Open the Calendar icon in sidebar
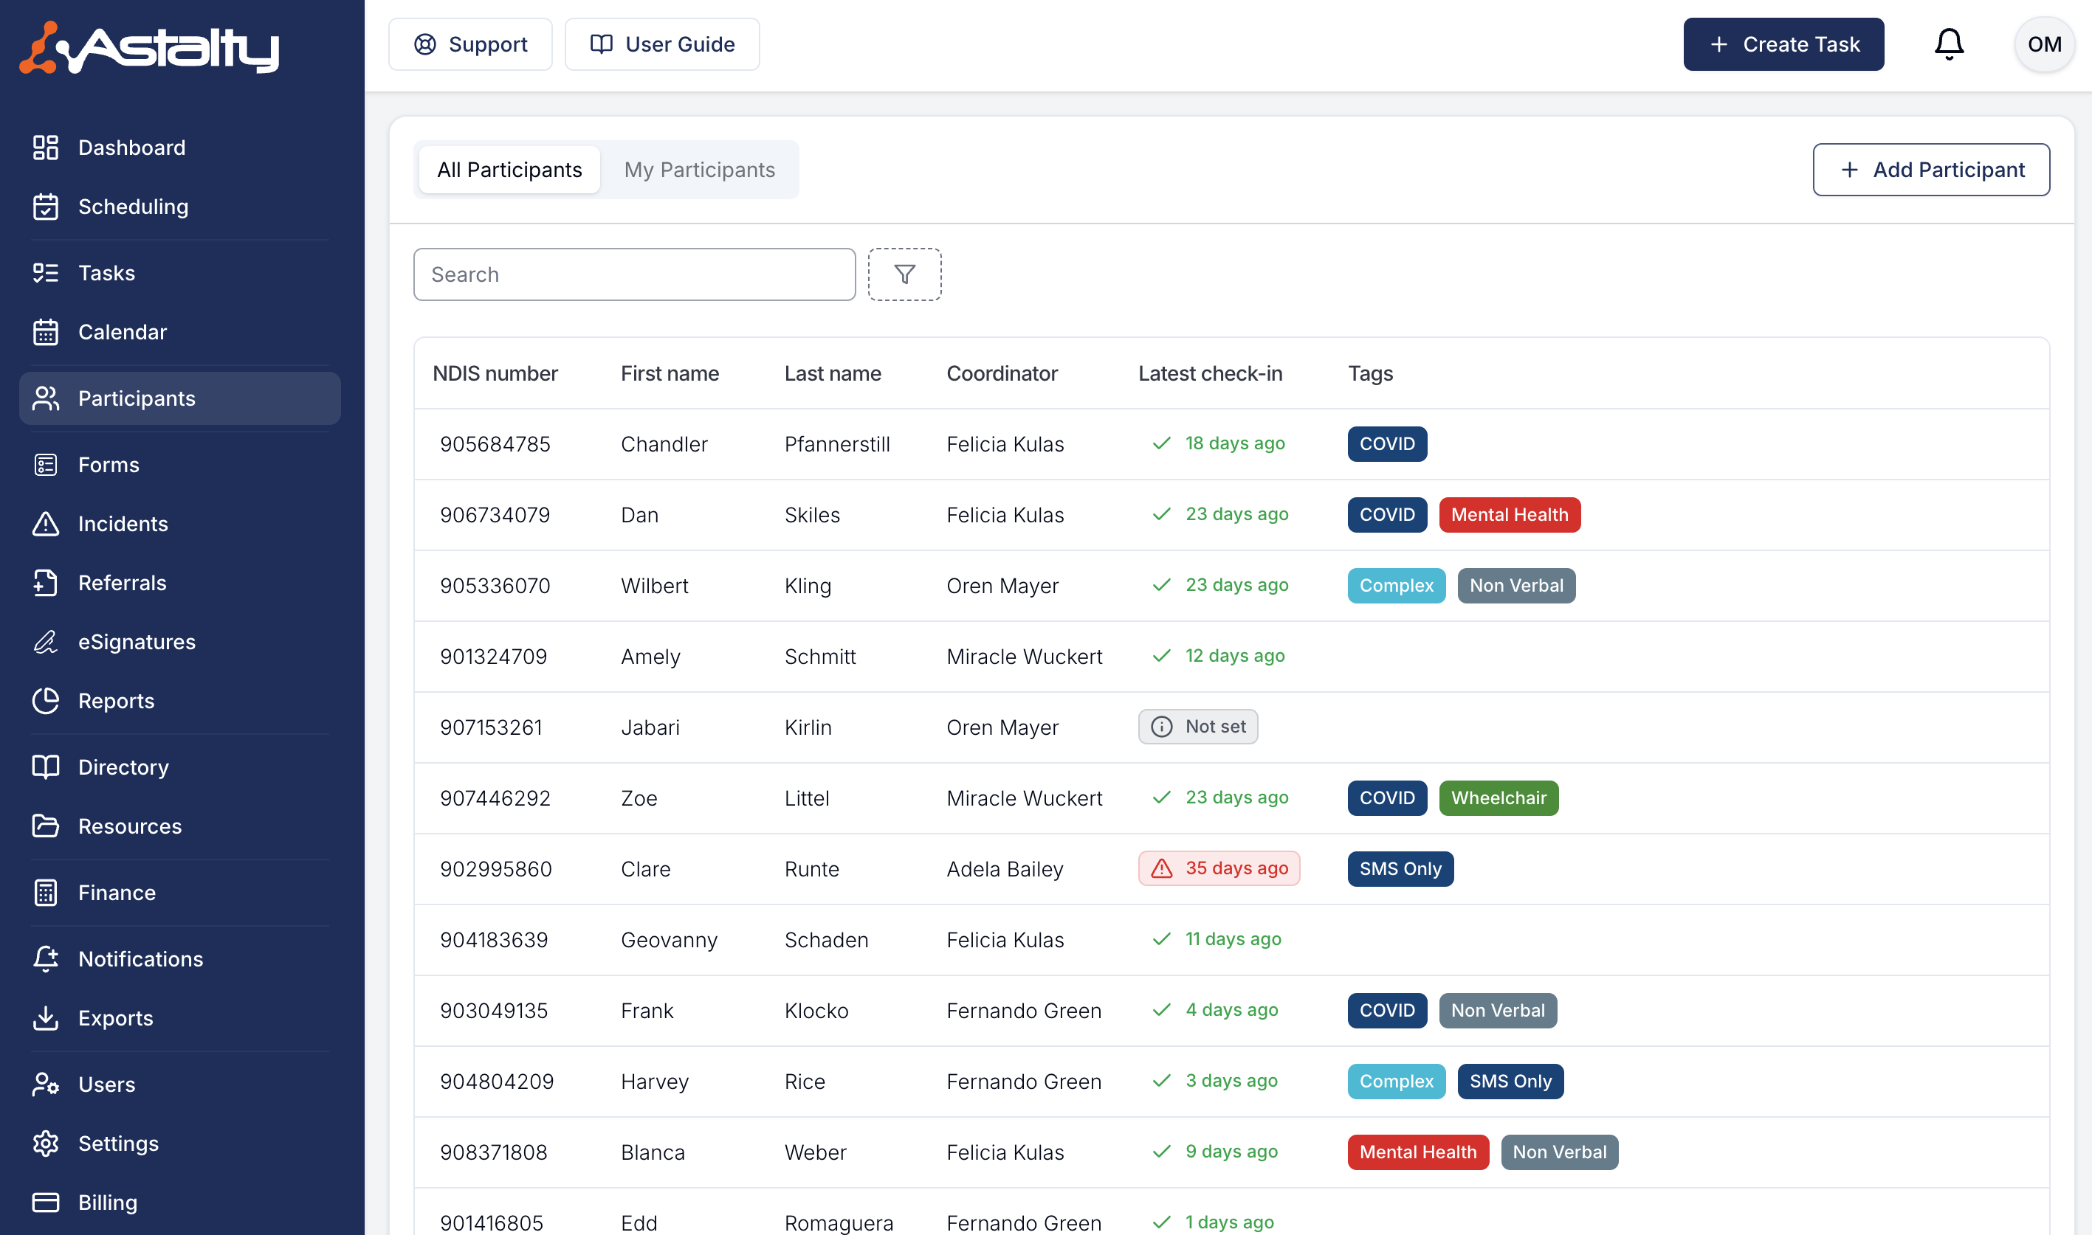 pos(45,332)
